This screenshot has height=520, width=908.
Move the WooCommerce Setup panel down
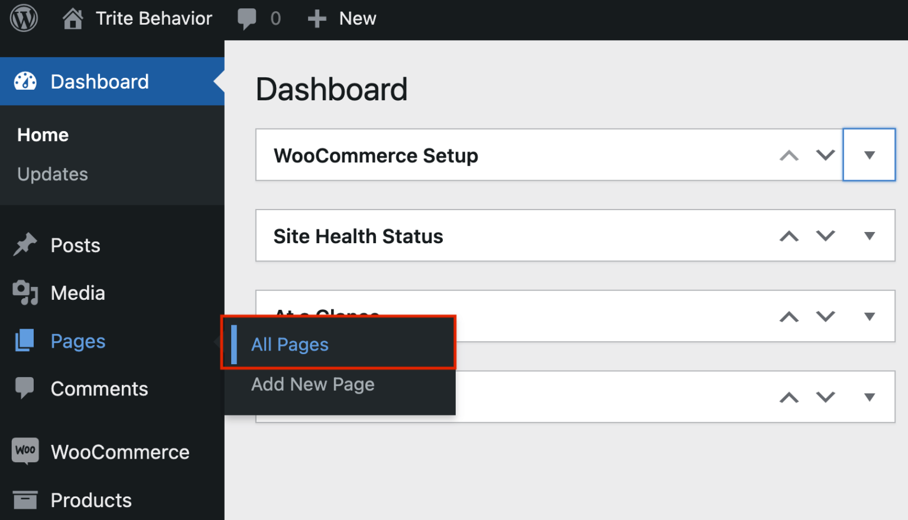pyautogui.click(x=826, y=155)
